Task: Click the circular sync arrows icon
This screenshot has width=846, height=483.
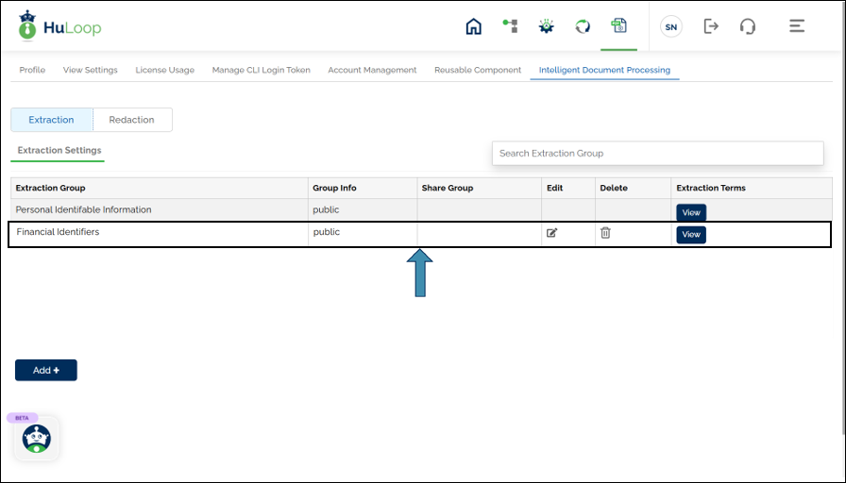Action: click(x=583, y=26)
